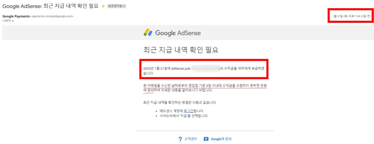Click the payments-noreply@google.com sender address
This screenshot has height=144, width=374.
click(52, 16)
